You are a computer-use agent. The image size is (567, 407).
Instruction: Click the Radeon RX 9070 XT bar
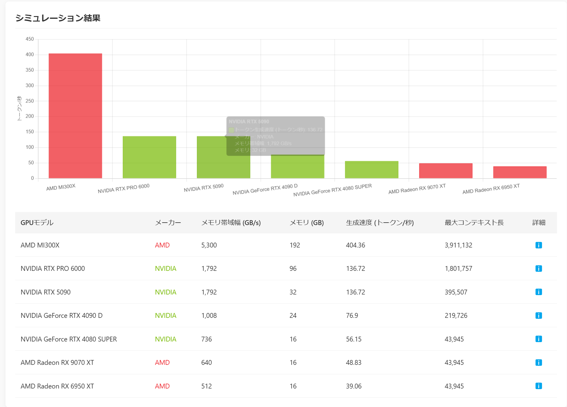click(x=445, y=171)
